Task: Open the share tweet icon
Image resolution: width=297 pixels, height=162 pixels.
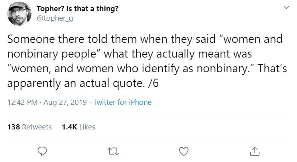Action: click(254, 151)
